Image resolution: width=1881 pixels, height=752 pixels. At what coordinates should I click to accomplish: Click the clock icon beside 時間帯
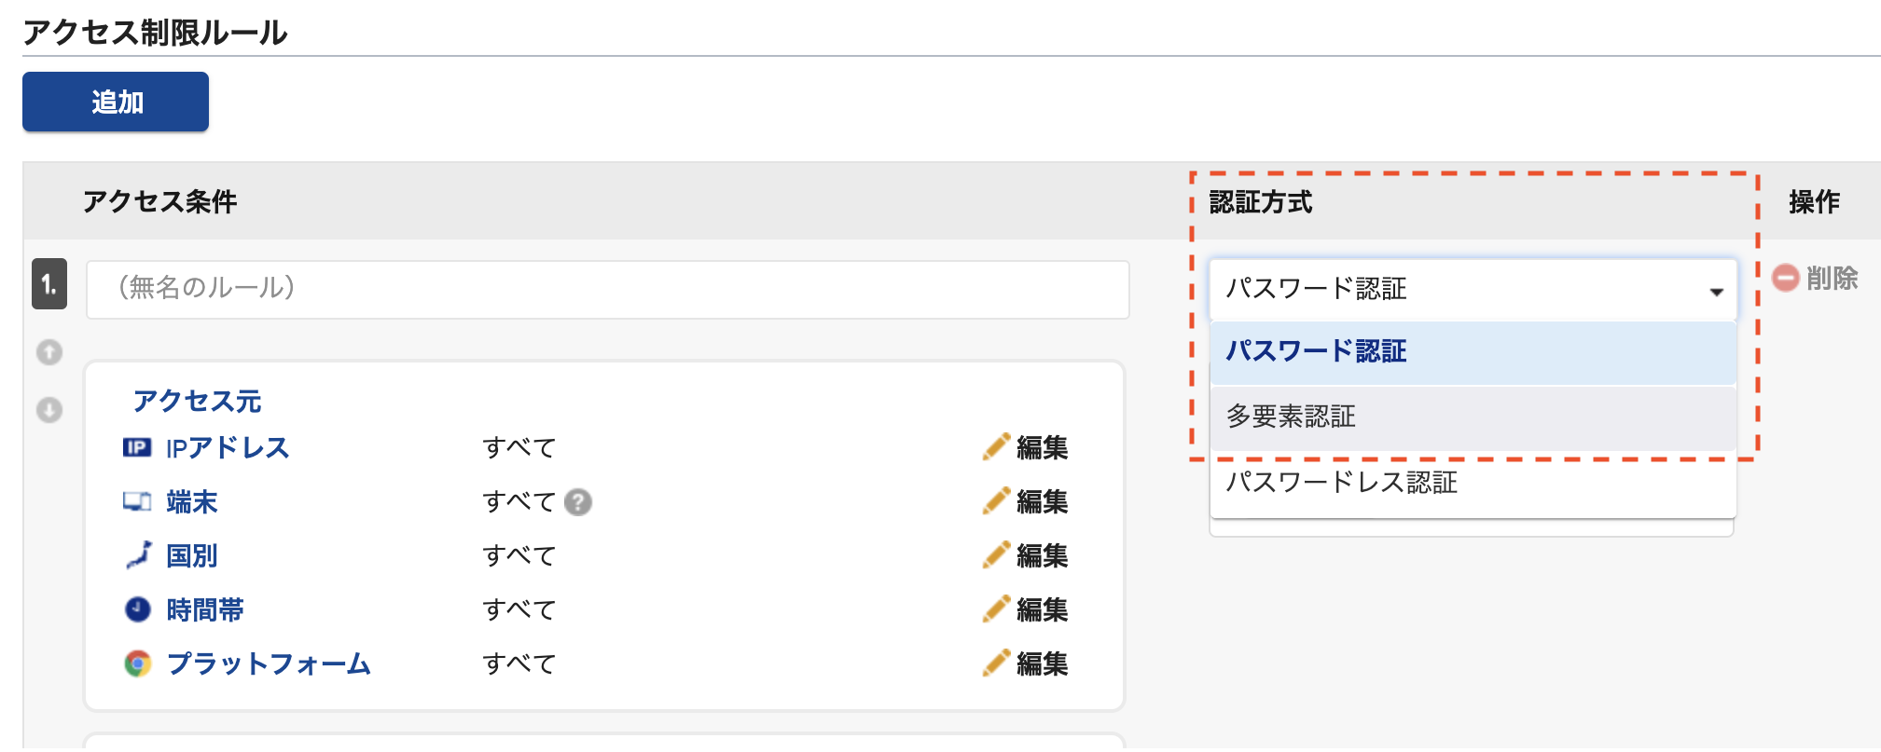138,609
